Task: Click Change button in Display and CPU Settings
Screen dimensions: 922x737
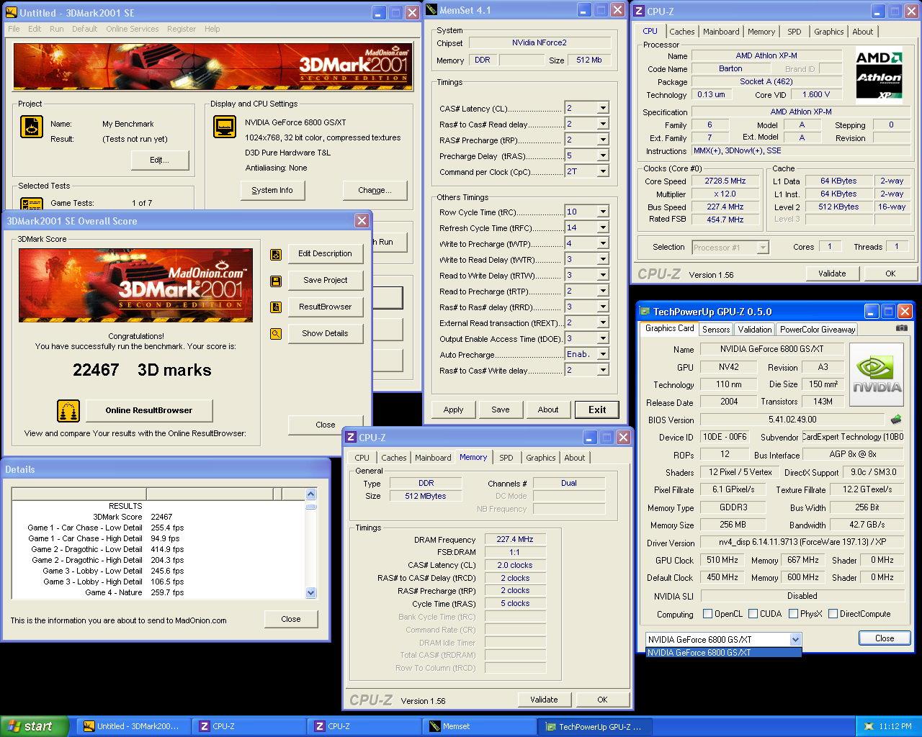Action: click(x=375, y=190)
